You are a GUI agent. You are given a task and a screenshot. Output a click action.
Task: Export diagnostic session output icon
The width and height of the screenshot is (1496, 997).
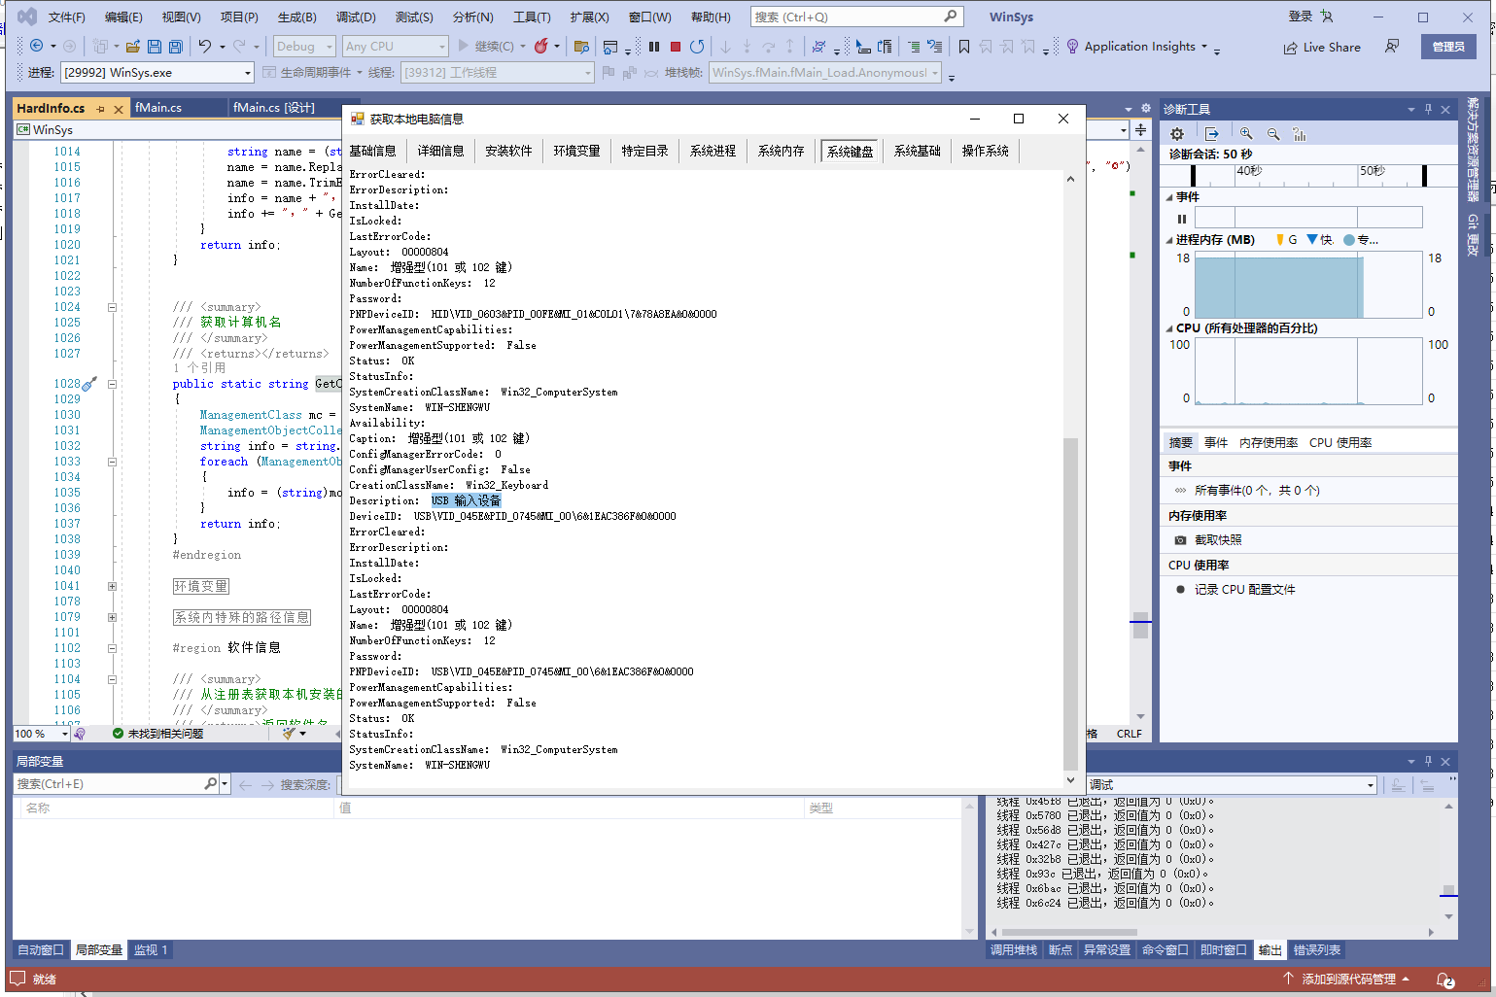click(x=1211, y=134)
